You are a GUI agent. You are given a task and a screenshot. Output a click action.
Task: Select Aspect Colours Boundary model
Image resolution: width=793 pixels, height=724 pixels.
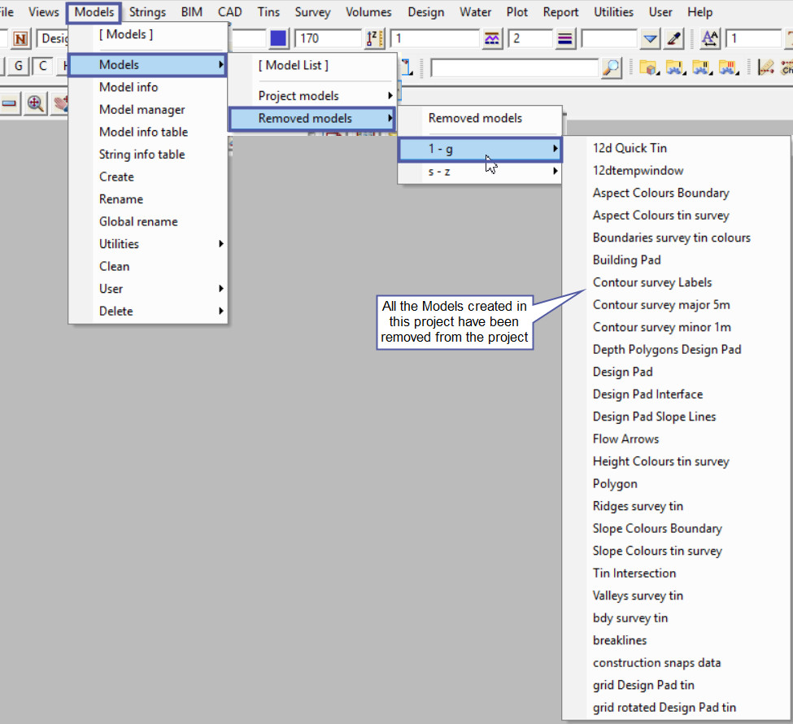click(x=676, y=193)
